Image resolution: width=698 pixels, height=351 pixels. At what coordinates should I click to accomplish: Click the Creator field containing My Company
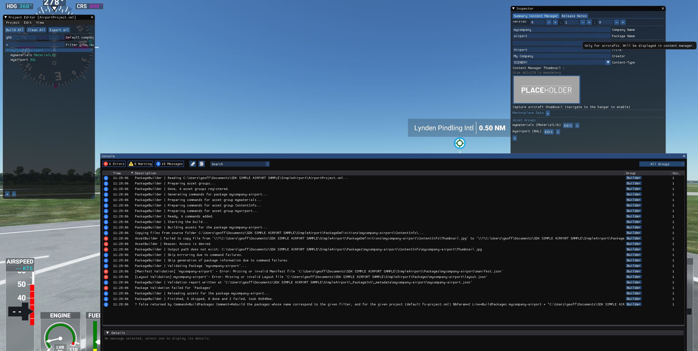(561, 56)
